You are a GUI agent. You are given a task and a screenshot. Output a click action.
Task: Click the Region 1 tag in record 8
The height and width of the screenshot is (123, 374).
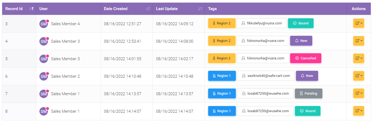click(x=222, y=111)
